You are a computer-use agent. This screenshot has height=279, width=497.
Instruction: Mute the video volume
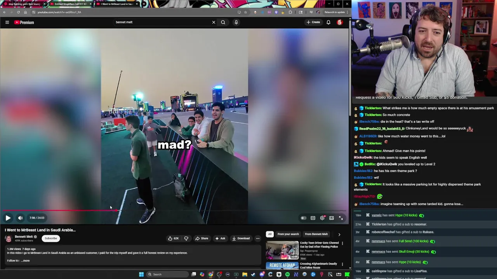(x=20, y=218)
